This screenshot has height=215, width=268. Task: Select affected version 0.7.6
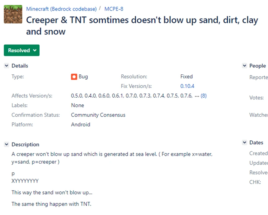[186, 96]
